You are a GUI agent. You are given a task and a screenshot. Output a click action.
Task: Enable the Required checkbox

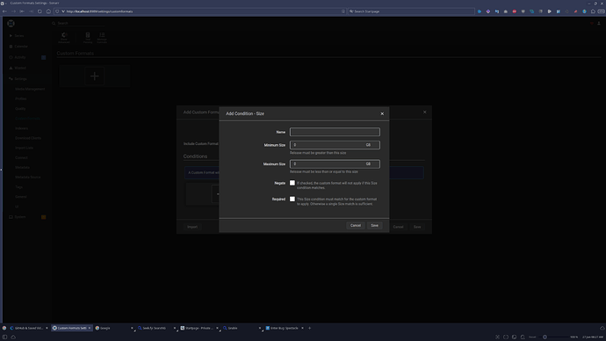coord(292,200)
